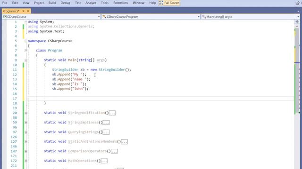Click the collapsed ellipsis box after ComparisonOperators()
The image size is (302, 169).
pos(114,151)
